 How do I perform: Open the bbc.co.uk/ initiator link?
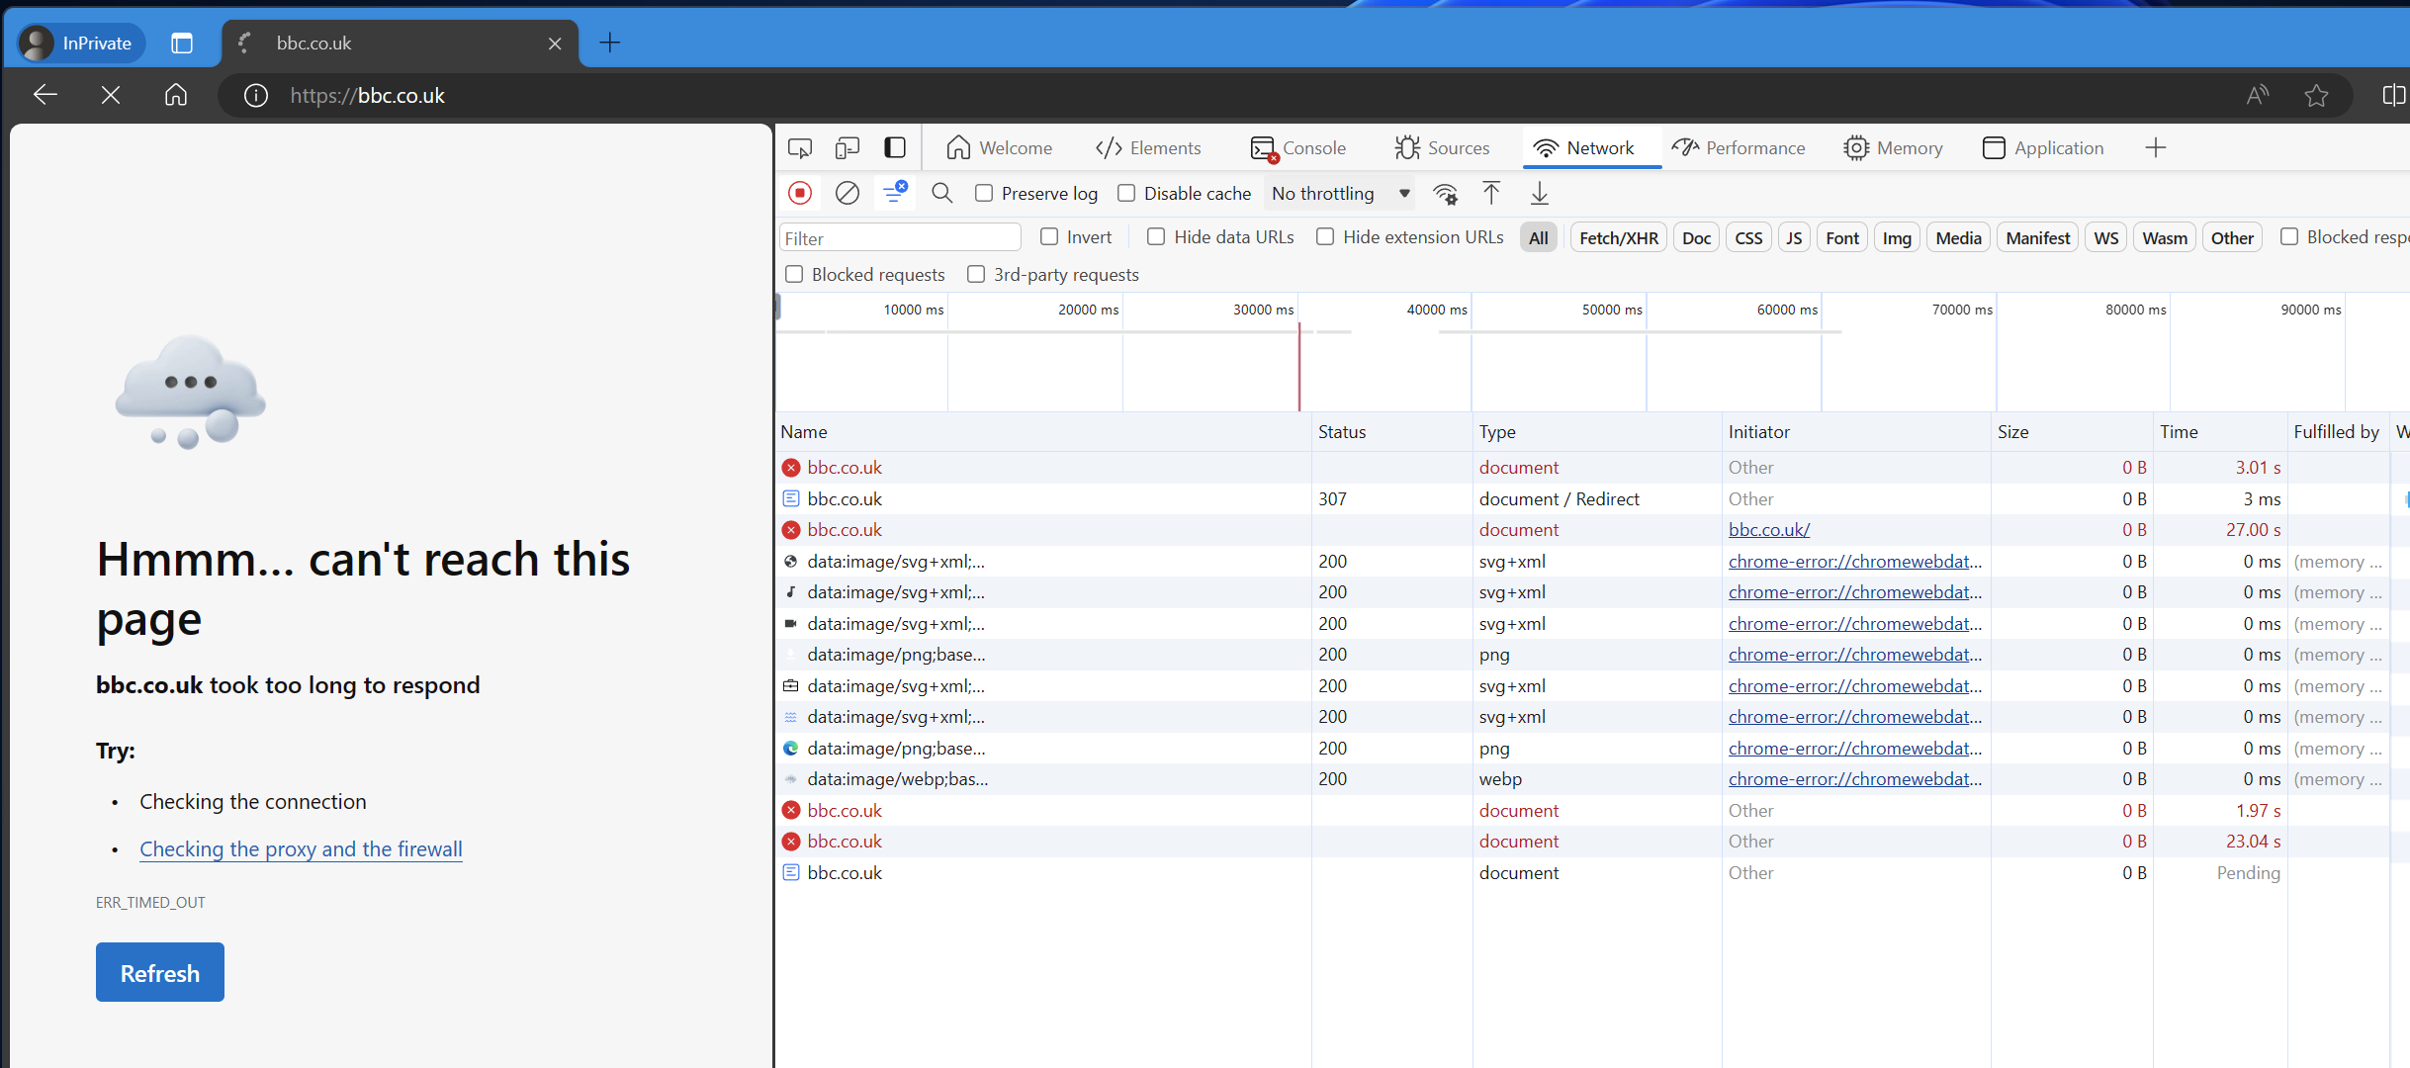[1769, 529]
